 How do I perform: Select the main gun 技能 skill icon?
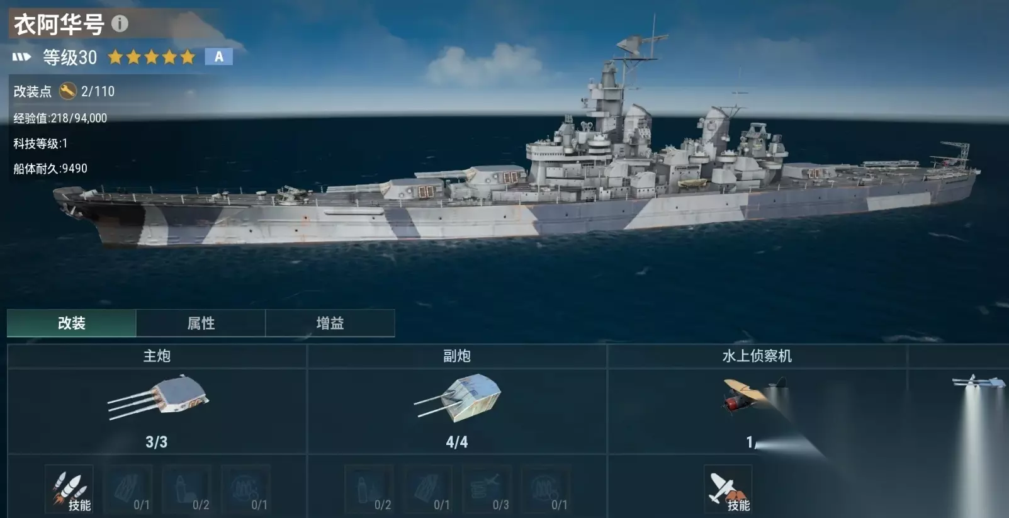pos(69,490)
